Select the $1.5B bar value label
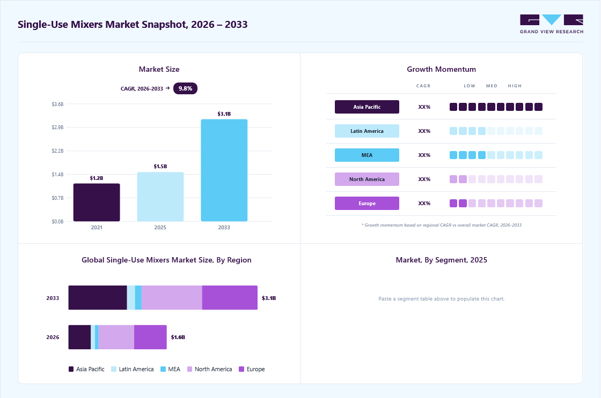This screenshot has height=398, width=601. coord(160,167)
